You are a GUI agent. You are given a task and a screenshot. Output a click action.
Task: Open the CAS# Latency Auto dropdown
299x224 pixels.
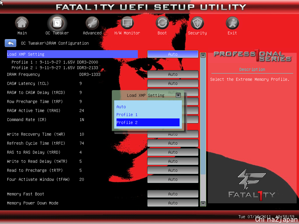pyautogui.click(x=173, y=83)
